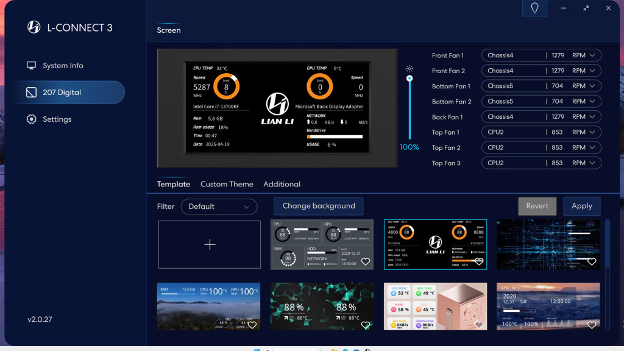Choose the blue digital grid template thumbnail

(548, 244)
